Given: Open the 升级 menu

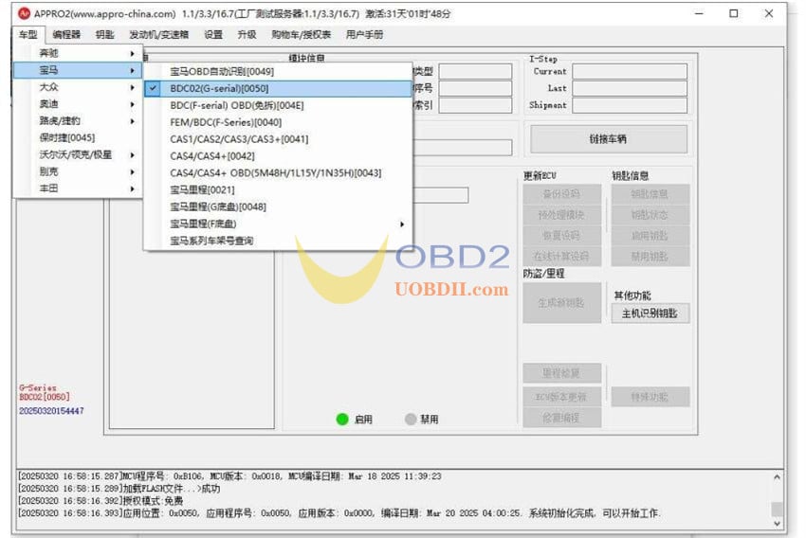Looking at the screenshot, I should point(247,35).
